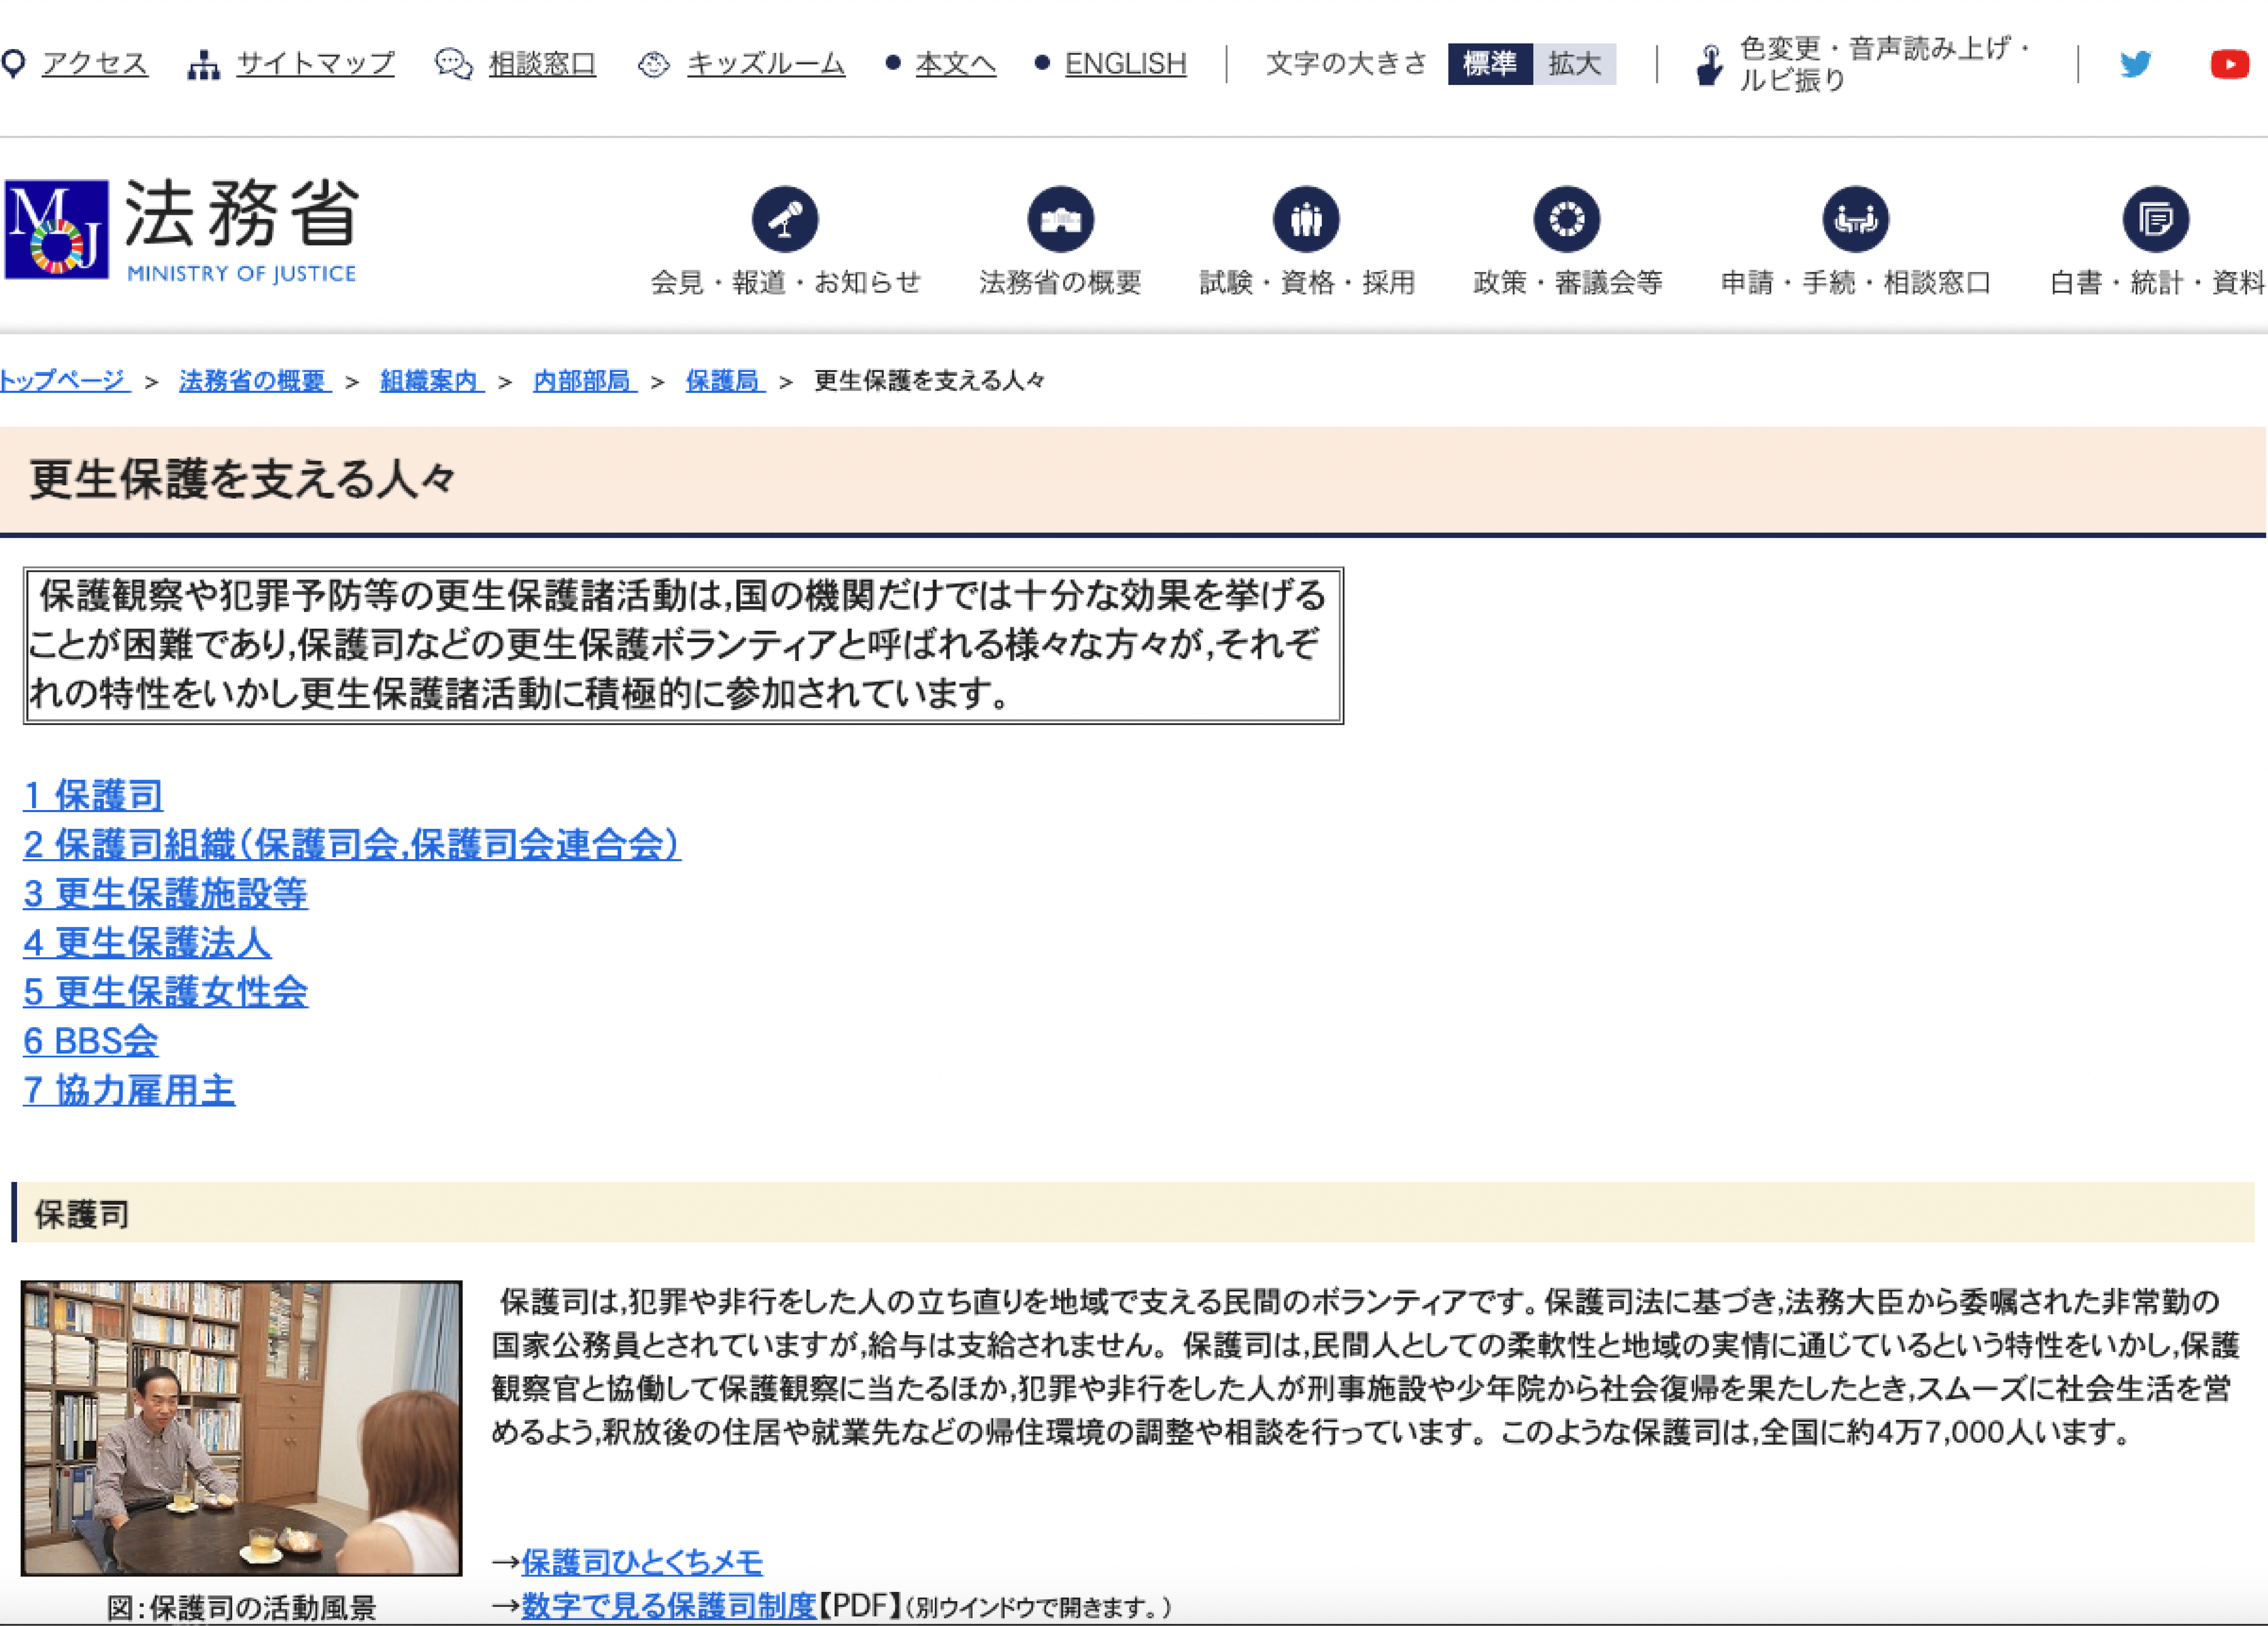Click the 文字の大きさ label
The image size is (2268, 1626).
tap(1347, 64)
